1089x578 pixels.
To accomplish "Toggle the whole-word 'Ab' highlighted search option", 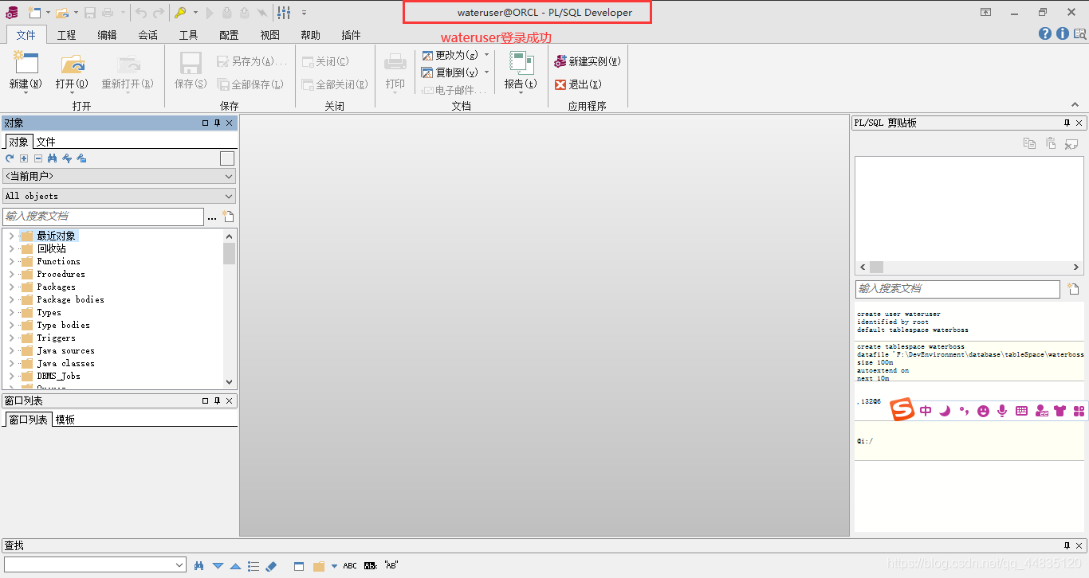I will point(371,566).
